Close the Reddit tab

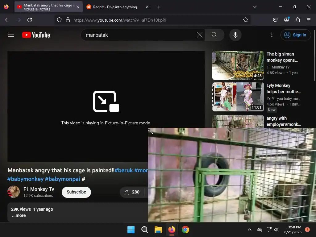click(x=147, y=7)
